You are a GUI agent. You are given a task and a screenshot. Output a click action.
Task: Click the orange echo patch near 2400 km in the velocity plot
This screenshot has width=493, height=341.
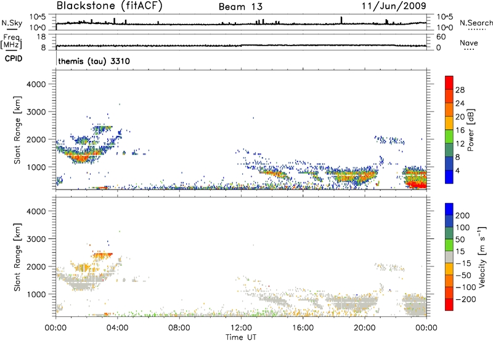(x=103, y=256)
